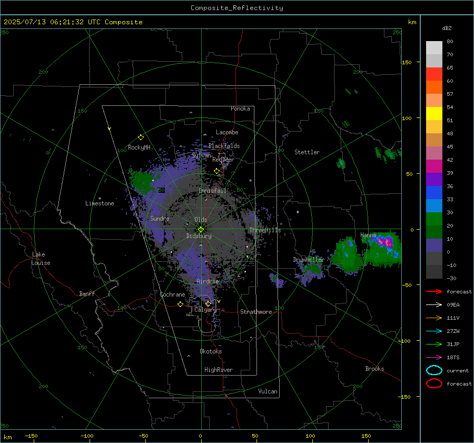
Task: Click the red forecast ellipse legend icon
Action: 434,383
